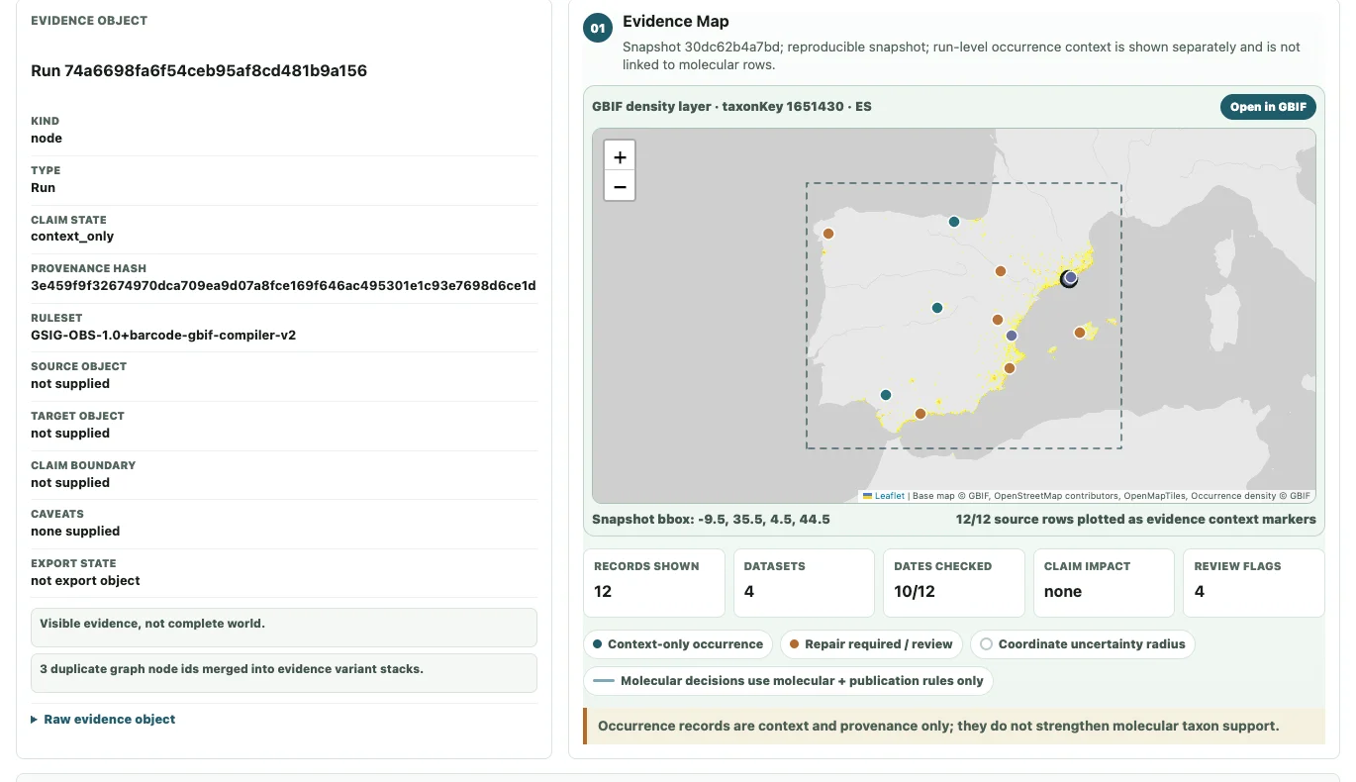Click the occurrence records warning banner

point(954,727)
